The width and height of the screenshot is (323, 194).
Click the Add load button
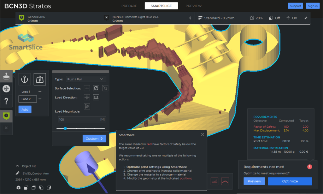[25, 109]
